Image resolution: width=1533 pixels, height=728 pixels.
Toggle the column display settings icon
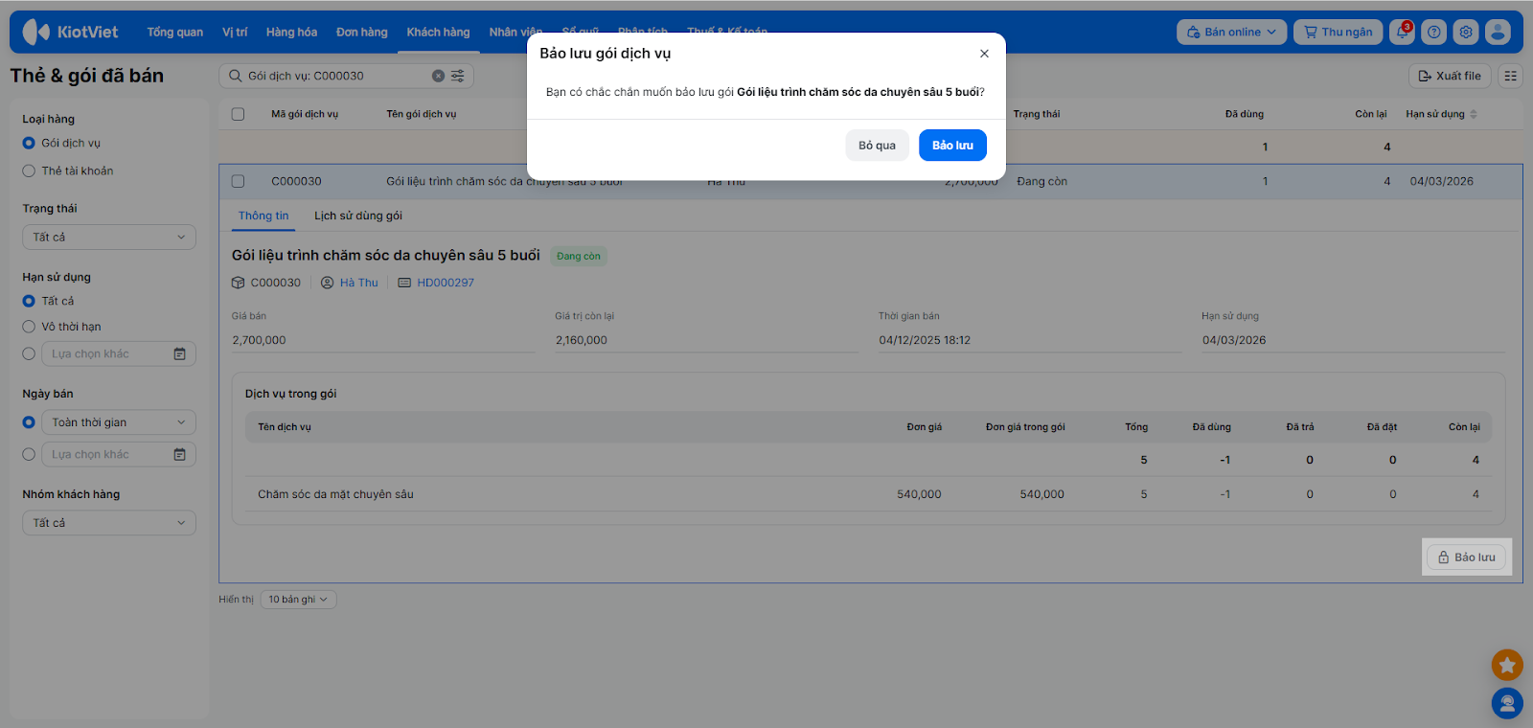tap(1510, 76)
